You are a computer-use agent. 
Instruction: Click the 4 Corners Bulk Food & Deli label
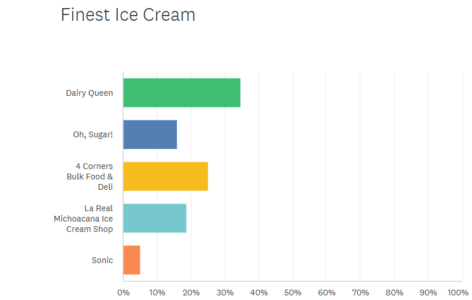90,177
